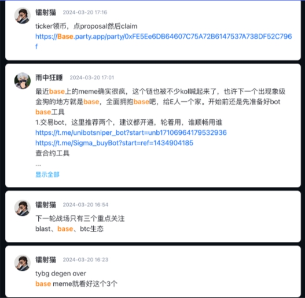Open the Base.party.app party link
Viewport: 305px width, 298px height.
pos(164,41)
